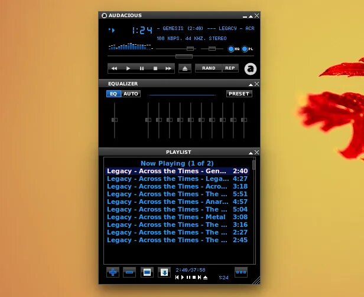The height and width of the screenshot is (297, 364).
Task: Open the equalizer PRESET menu
Action: 239,94
